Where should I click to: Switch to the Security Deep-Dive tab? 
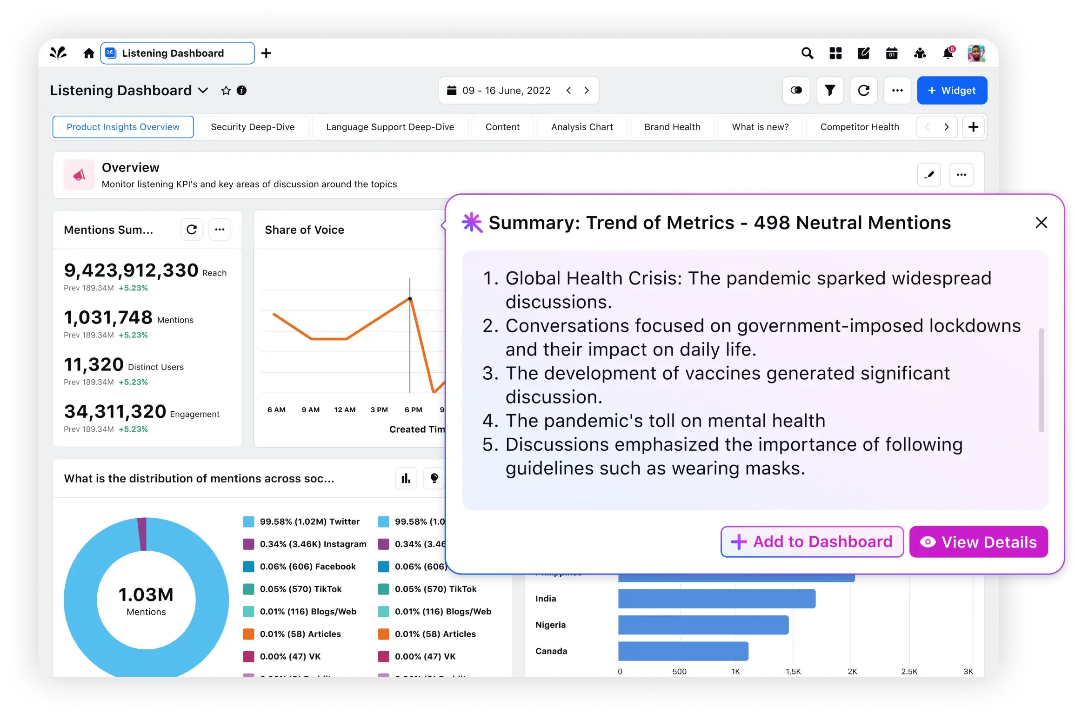pos(253,127)
